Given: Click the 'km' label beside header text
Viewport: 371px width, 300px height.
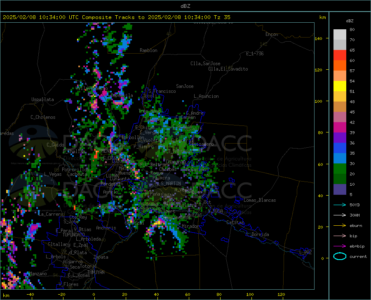Looking at the screenshot, I should click(322, 17).
